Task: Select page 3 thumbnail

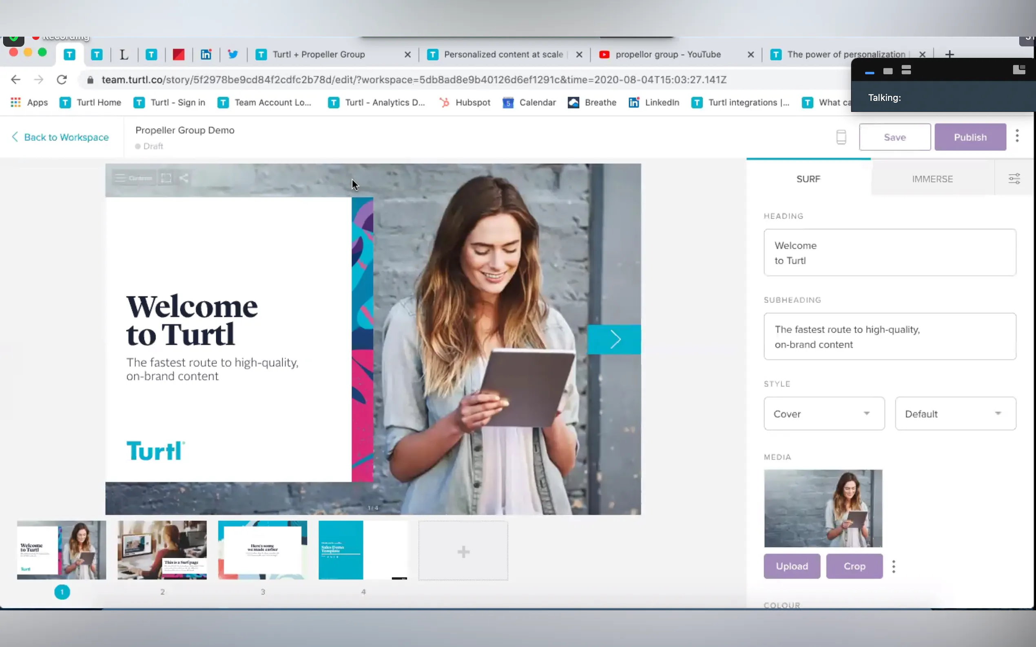Action: point(263,550)
